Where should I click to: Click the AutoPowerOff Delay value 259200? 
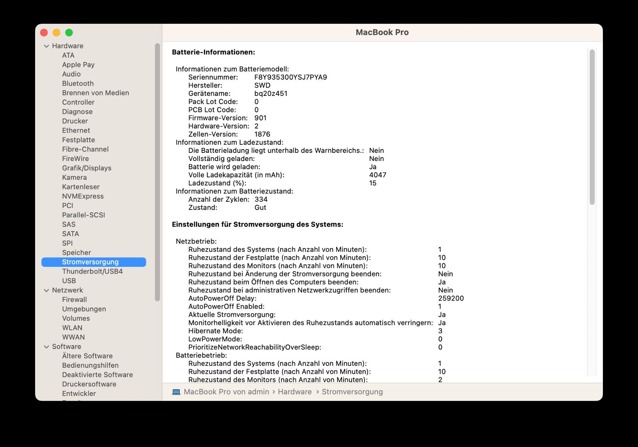click(x=451, y=298)
